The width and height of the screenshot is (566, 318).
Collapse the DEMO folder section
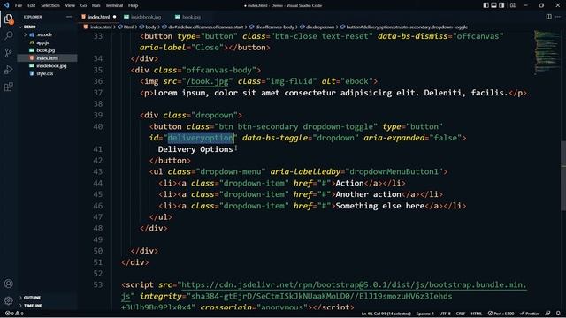(x=29, y=26)
